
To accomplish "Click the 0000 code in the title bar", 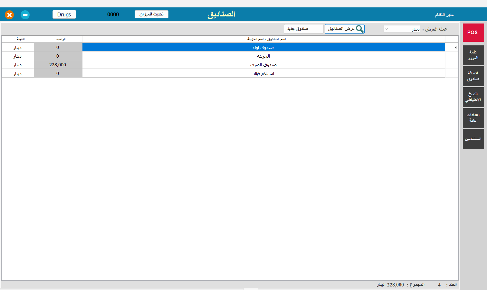I will point(113,14).
